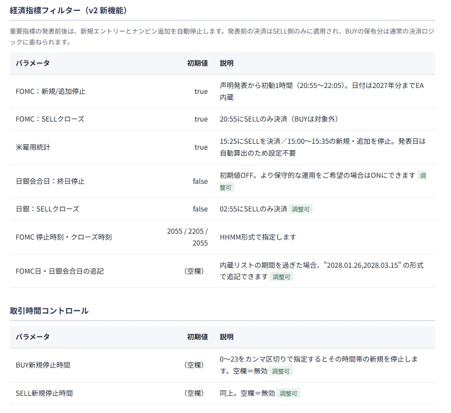The height and width of the screenshot is (413, 451).
Task: Click the description starting 声明発表から初動1時間
Action: [322, 91]
